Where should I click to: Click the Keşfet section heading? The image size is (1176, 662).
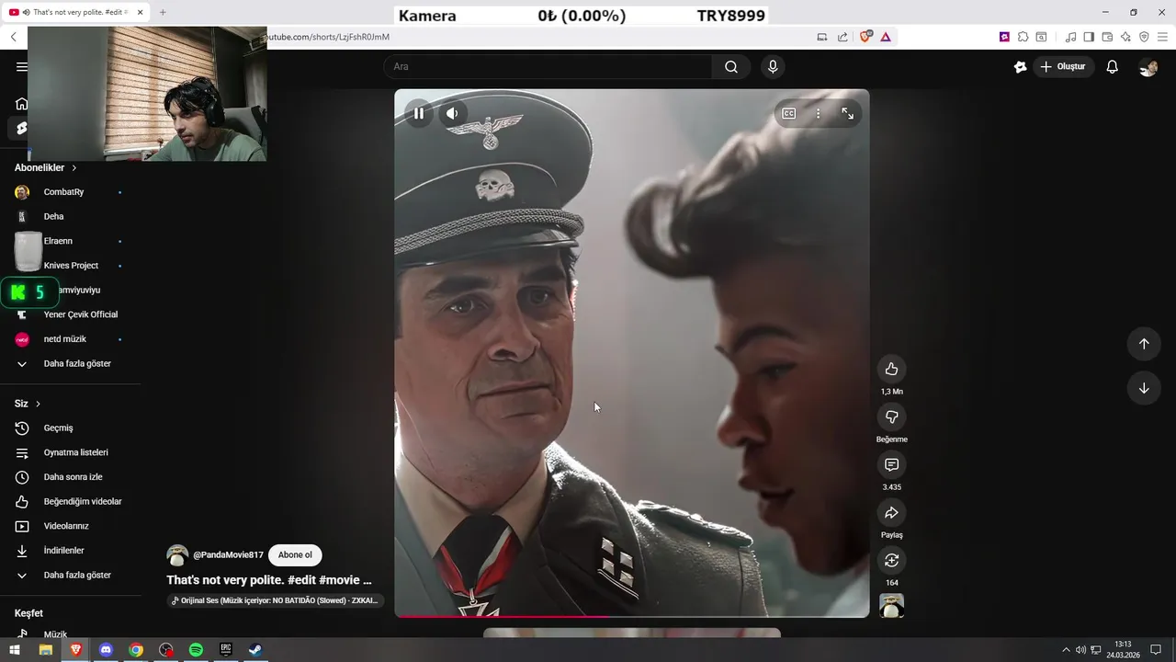tap(28, 613)
